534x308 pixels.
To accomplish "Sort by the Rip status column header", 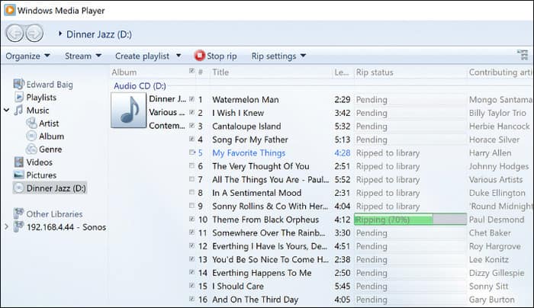I will click(x=375, y=72).
